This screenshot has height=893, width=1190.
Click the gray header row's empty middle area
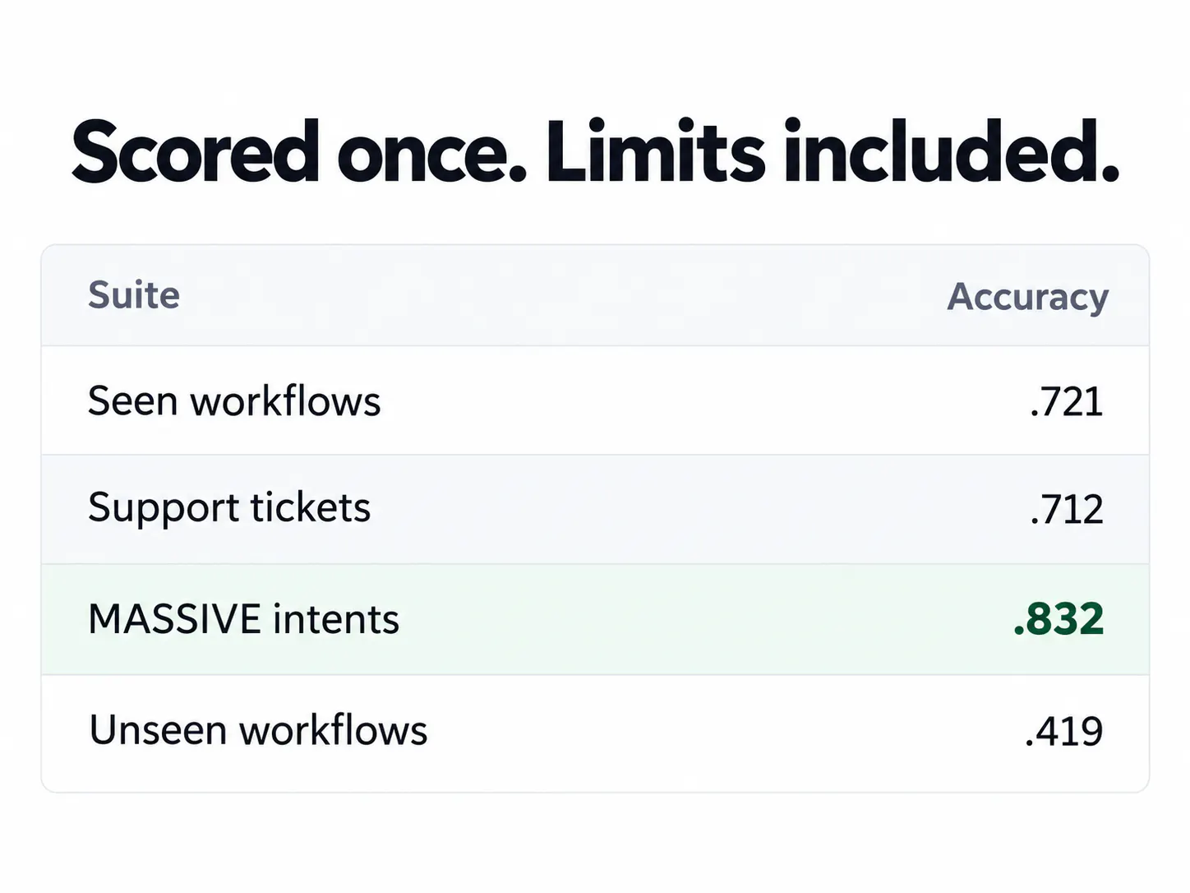[564, 296]
